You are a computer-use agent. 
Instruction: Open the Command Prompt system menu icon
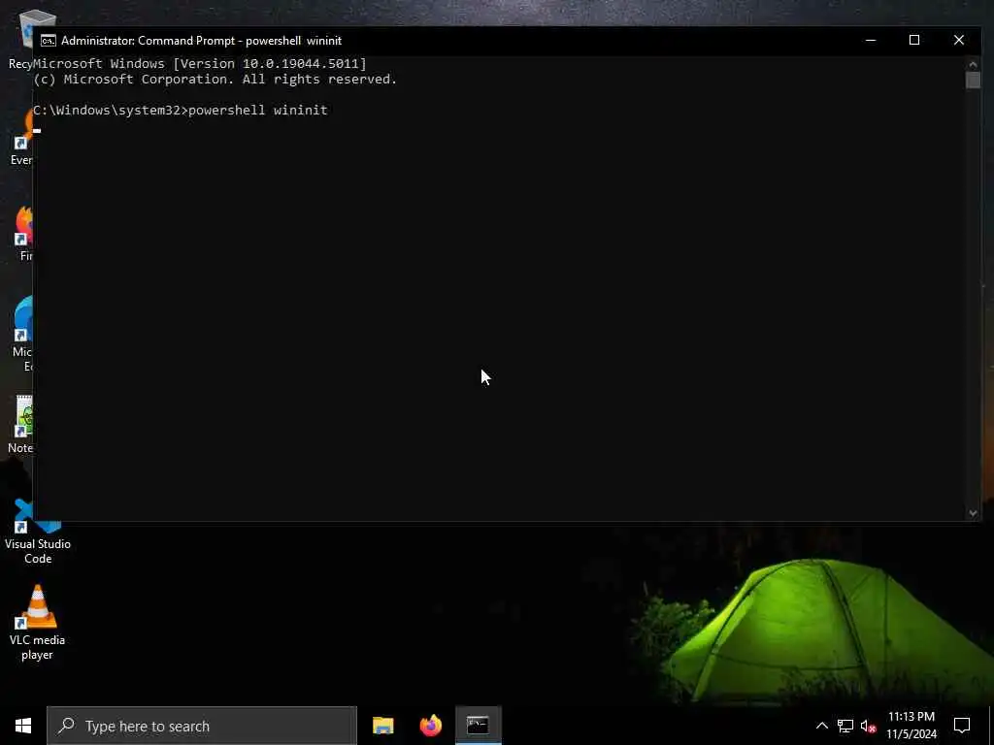point(49,41)
